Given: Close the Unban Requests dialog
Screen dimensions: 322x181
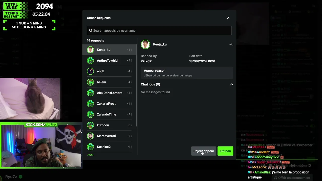Looking at the screenshot, I should tap(228, 18).
